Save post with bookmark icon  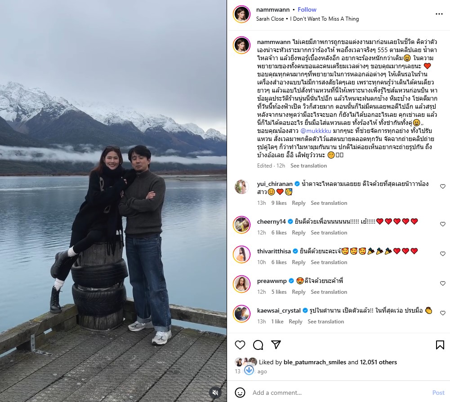(440, 345)
